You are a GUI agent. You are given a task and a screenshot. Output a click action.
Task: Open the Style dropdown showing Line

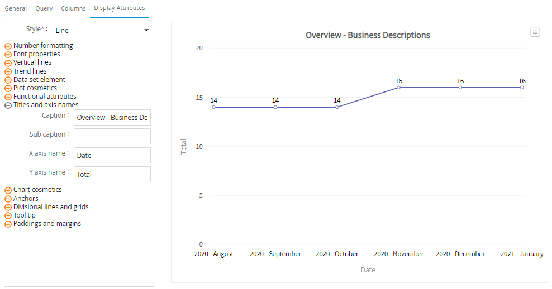[x=103, y=30]
